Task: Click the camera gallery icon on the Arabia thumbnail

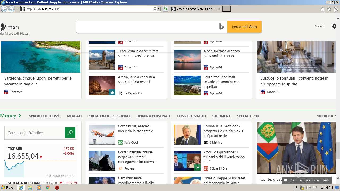Action: coord(112,93)
